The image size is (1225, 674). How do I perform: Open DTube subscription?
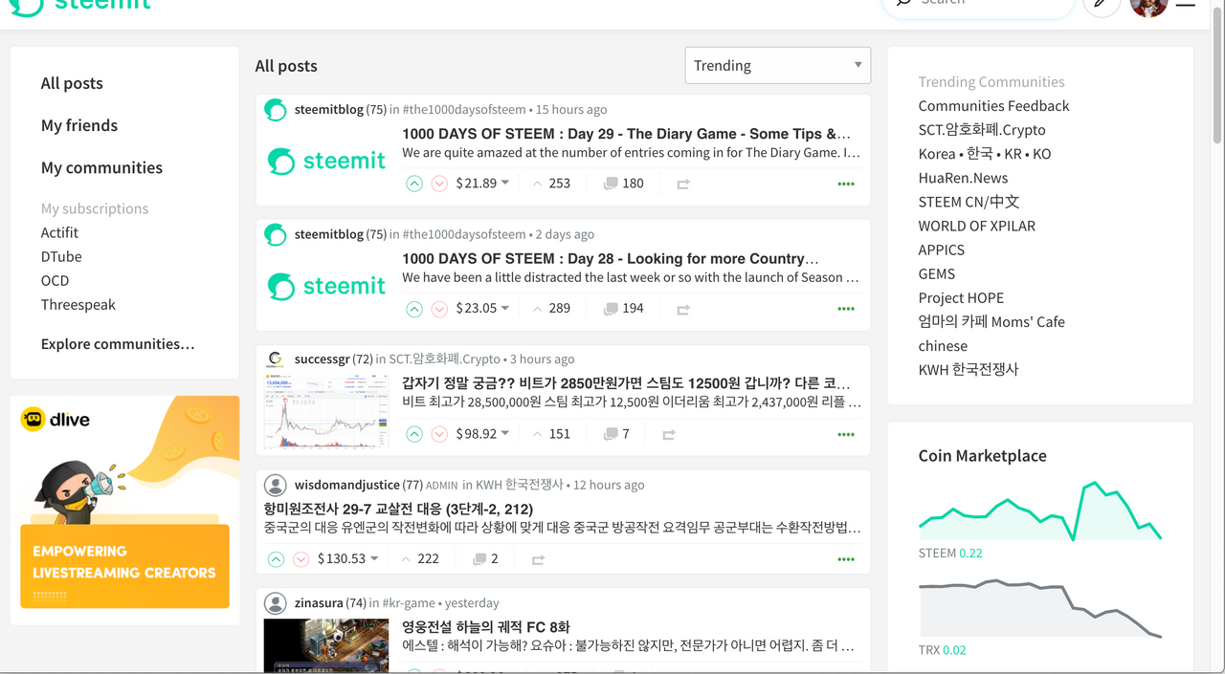pos(61,256)
